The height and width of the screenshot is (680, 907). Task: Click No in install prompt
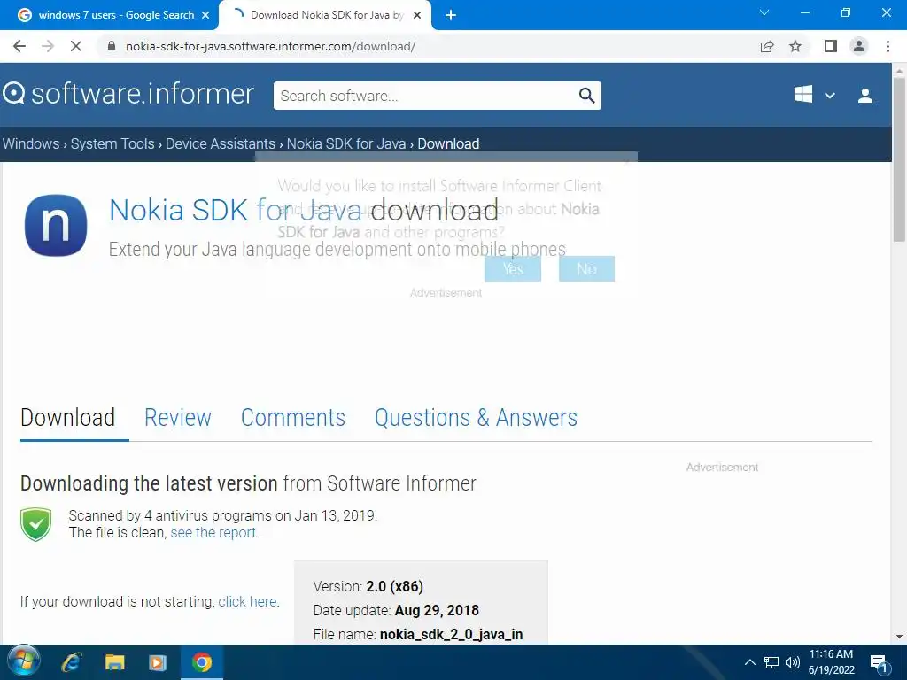(586, 269)
